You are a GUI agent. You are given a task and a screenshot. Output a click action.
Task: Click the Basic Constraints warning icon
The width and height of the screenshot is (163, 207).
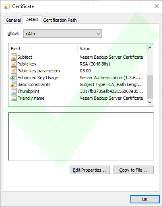pos(14,84)
